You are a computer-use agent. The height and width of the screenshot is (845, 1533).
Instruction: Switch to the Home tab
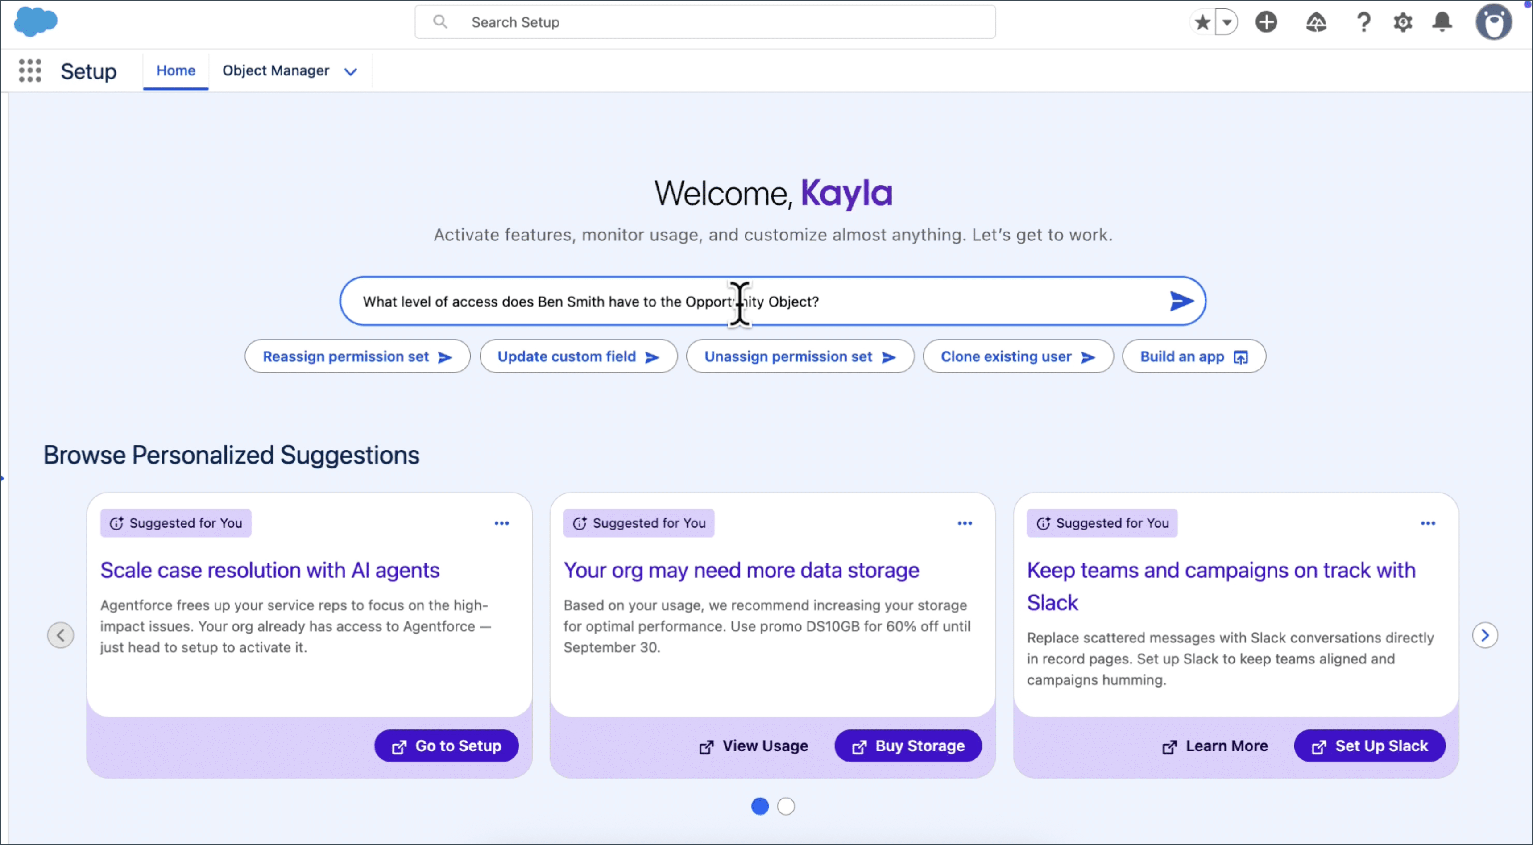tap(175, 71)
